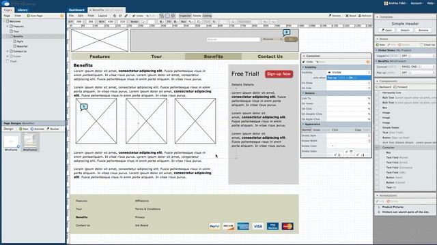
Task: Open the Stroke Style dropdown
Action: [349, 135]
